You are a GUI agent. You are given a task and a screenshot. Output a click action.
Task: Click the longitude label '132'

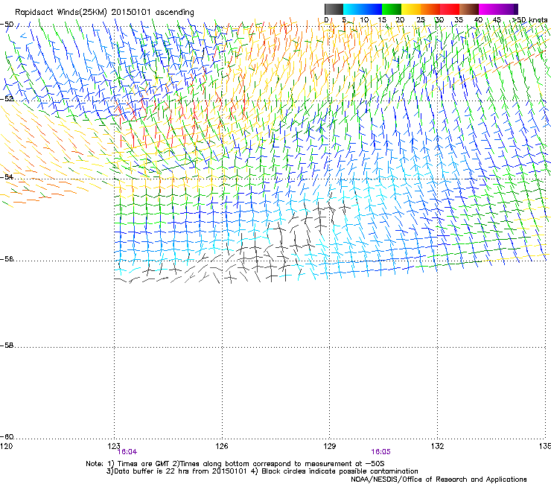438,446
